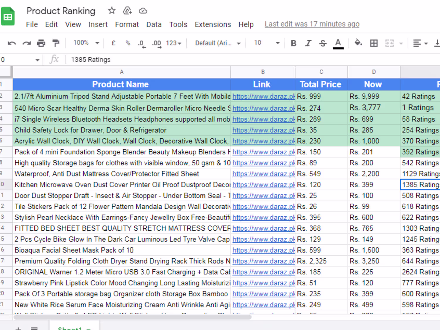440x330 pixels.
Task: Expand the 100% zoom dropdown
Action: coord(86,43)
